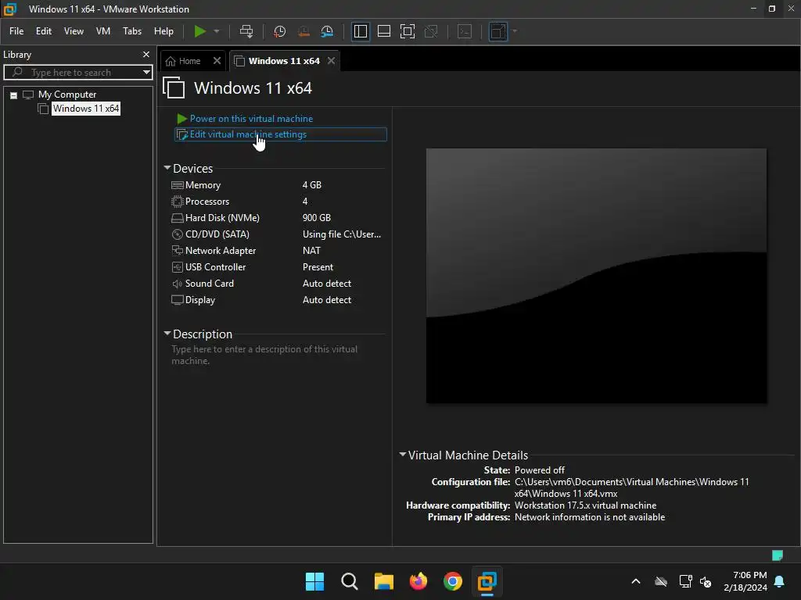Viewport: 801px width, 600px height.
Task: Open the Help menu
Action: point(163,31)
